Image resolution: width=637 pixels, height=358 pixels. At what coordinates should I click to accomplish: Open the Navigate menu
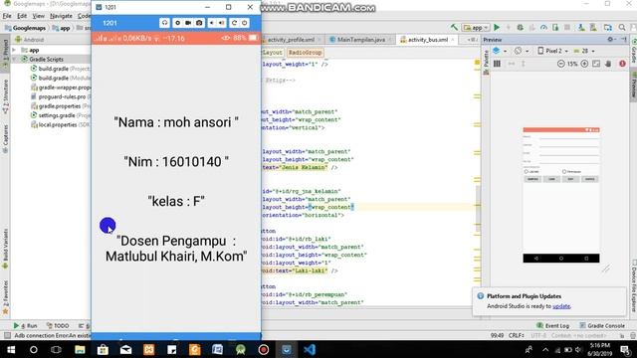click(61, 16)
